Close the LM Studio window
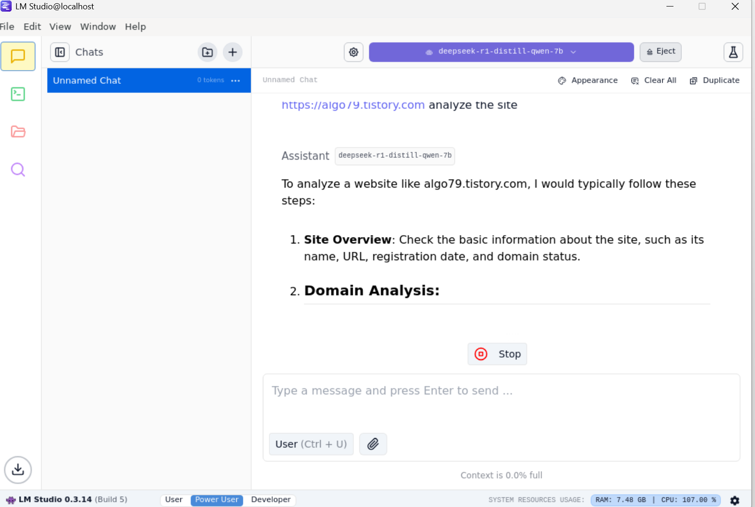This screenshot has height=507, width=755. [x=735, y=7]
